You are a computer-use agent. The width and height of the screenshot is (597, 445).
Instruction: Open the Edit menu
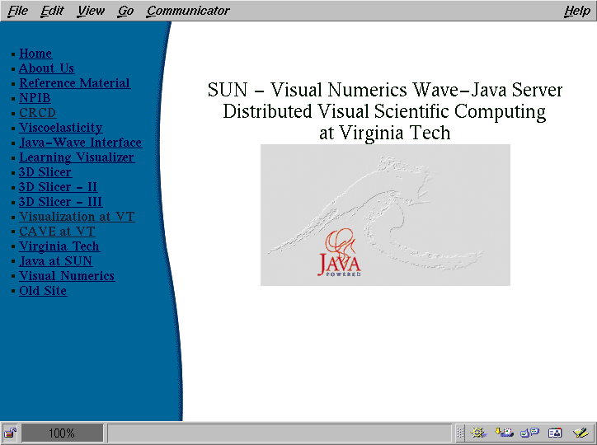(52, 11)
